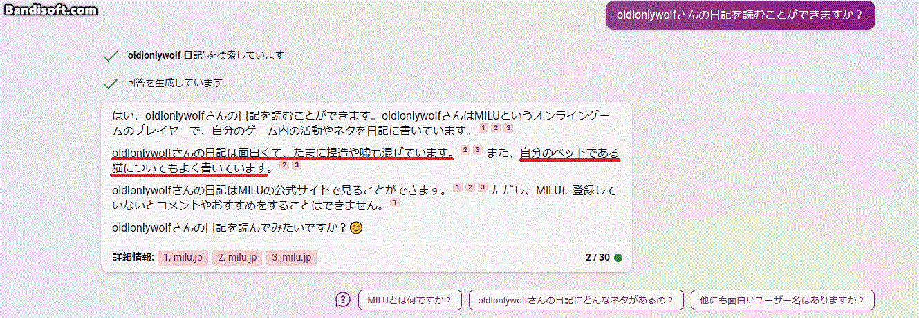The height and width of the screenshot is (318, 919).
Task: Click citation 3 in the first paragraph
Action: [x=508, y=128]
